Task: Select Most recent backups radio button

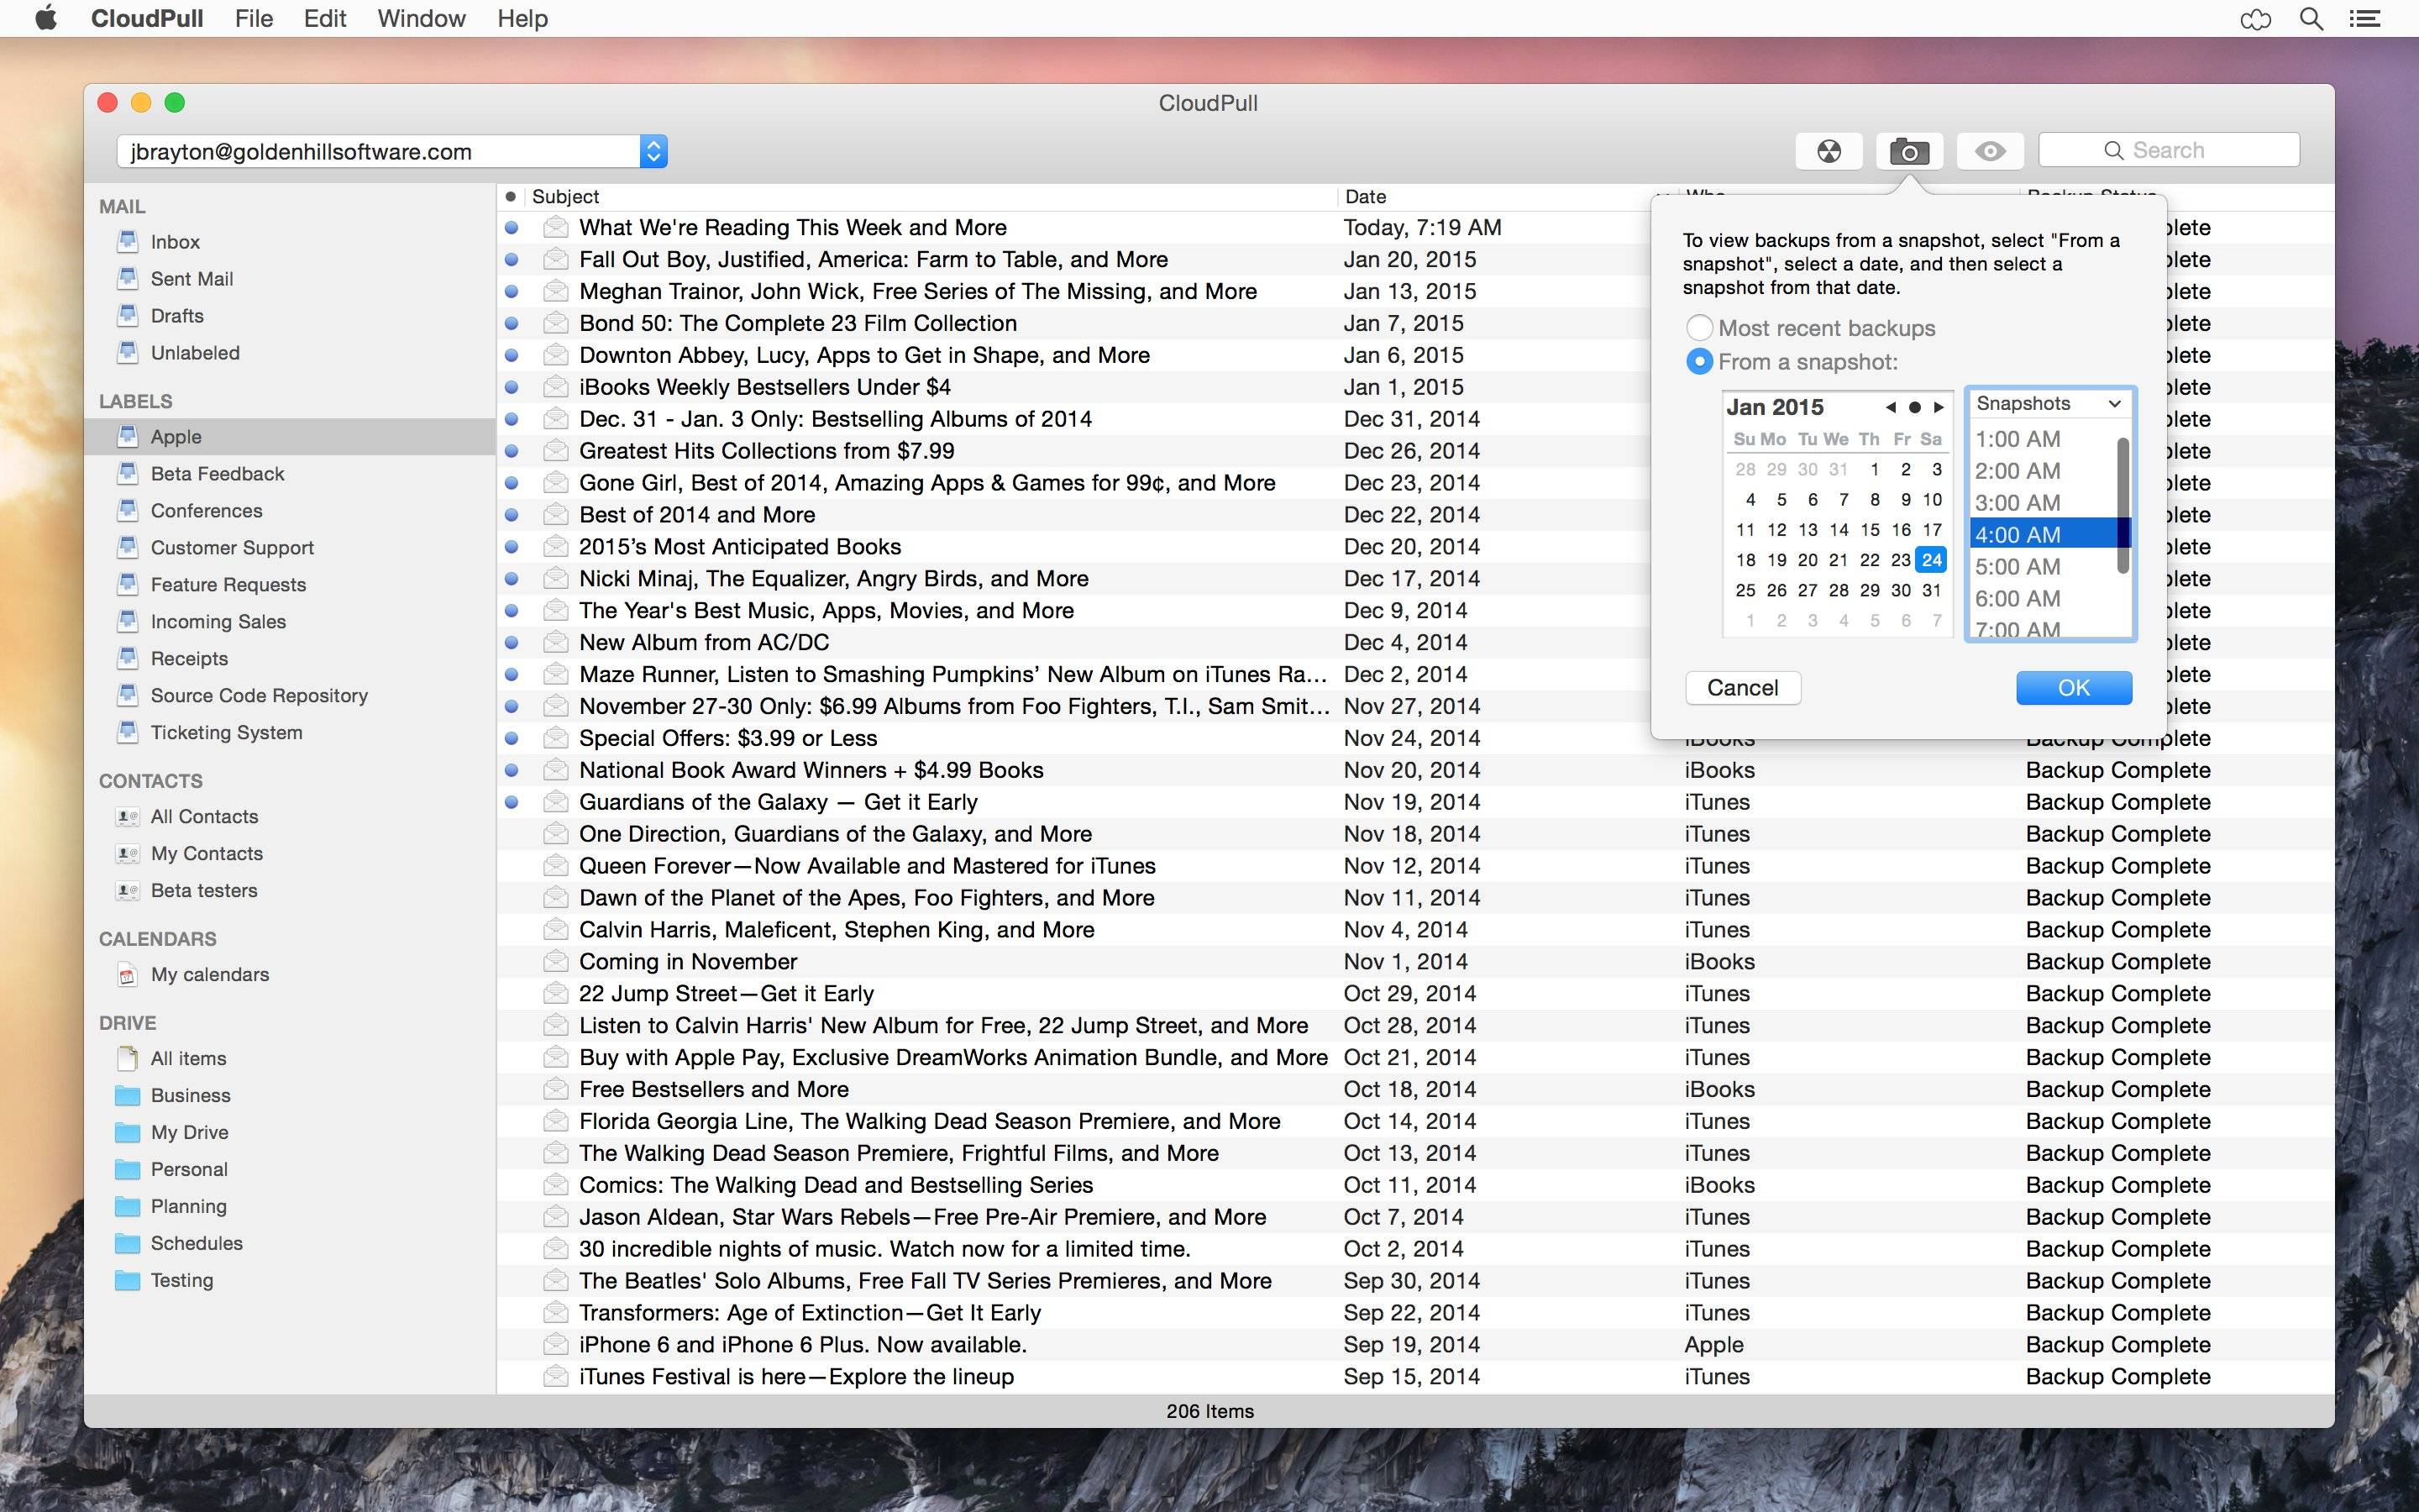Action: (1699, 327)
